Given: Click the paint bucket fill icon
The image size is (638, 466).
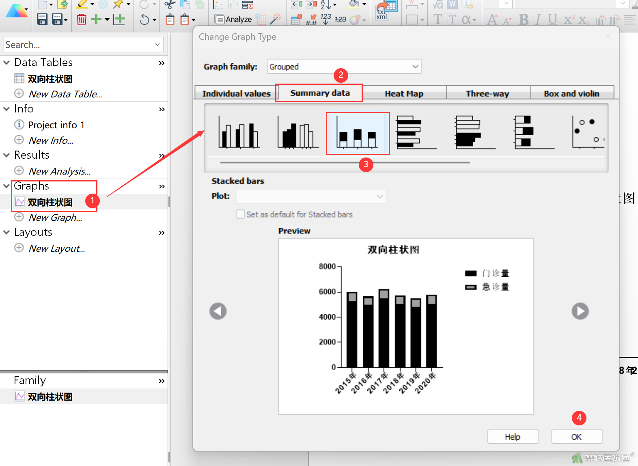Looking at the screenshot, I should click(x=354, y=4).
